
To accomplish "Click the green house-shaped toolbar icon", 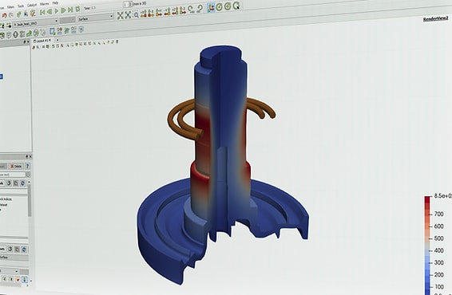I will point(67,30).
